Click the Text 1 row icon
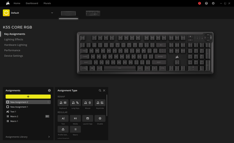The image size is (234, 143). (8, 112)
